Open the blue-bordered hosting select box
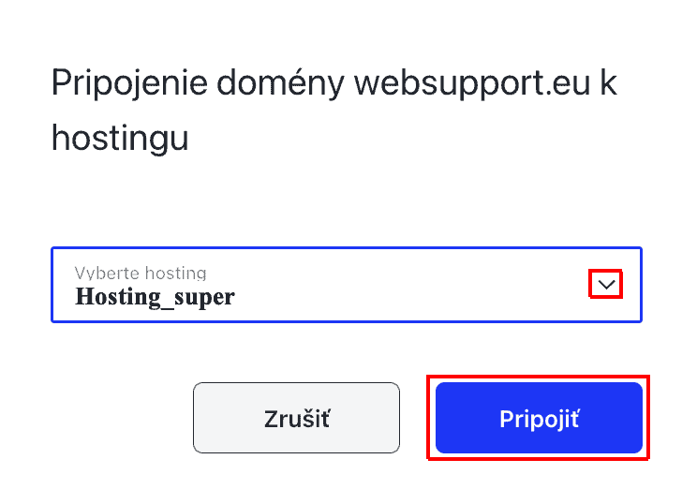 [347, 285]
